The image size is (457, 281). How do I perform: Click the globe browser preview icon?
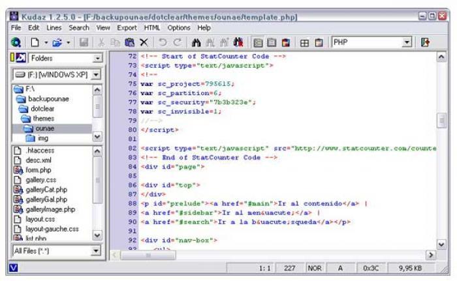pos(16,42)
